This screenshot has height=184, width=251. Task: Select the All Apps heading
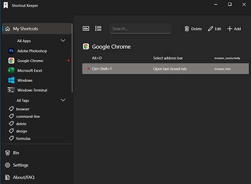point(24,41)
